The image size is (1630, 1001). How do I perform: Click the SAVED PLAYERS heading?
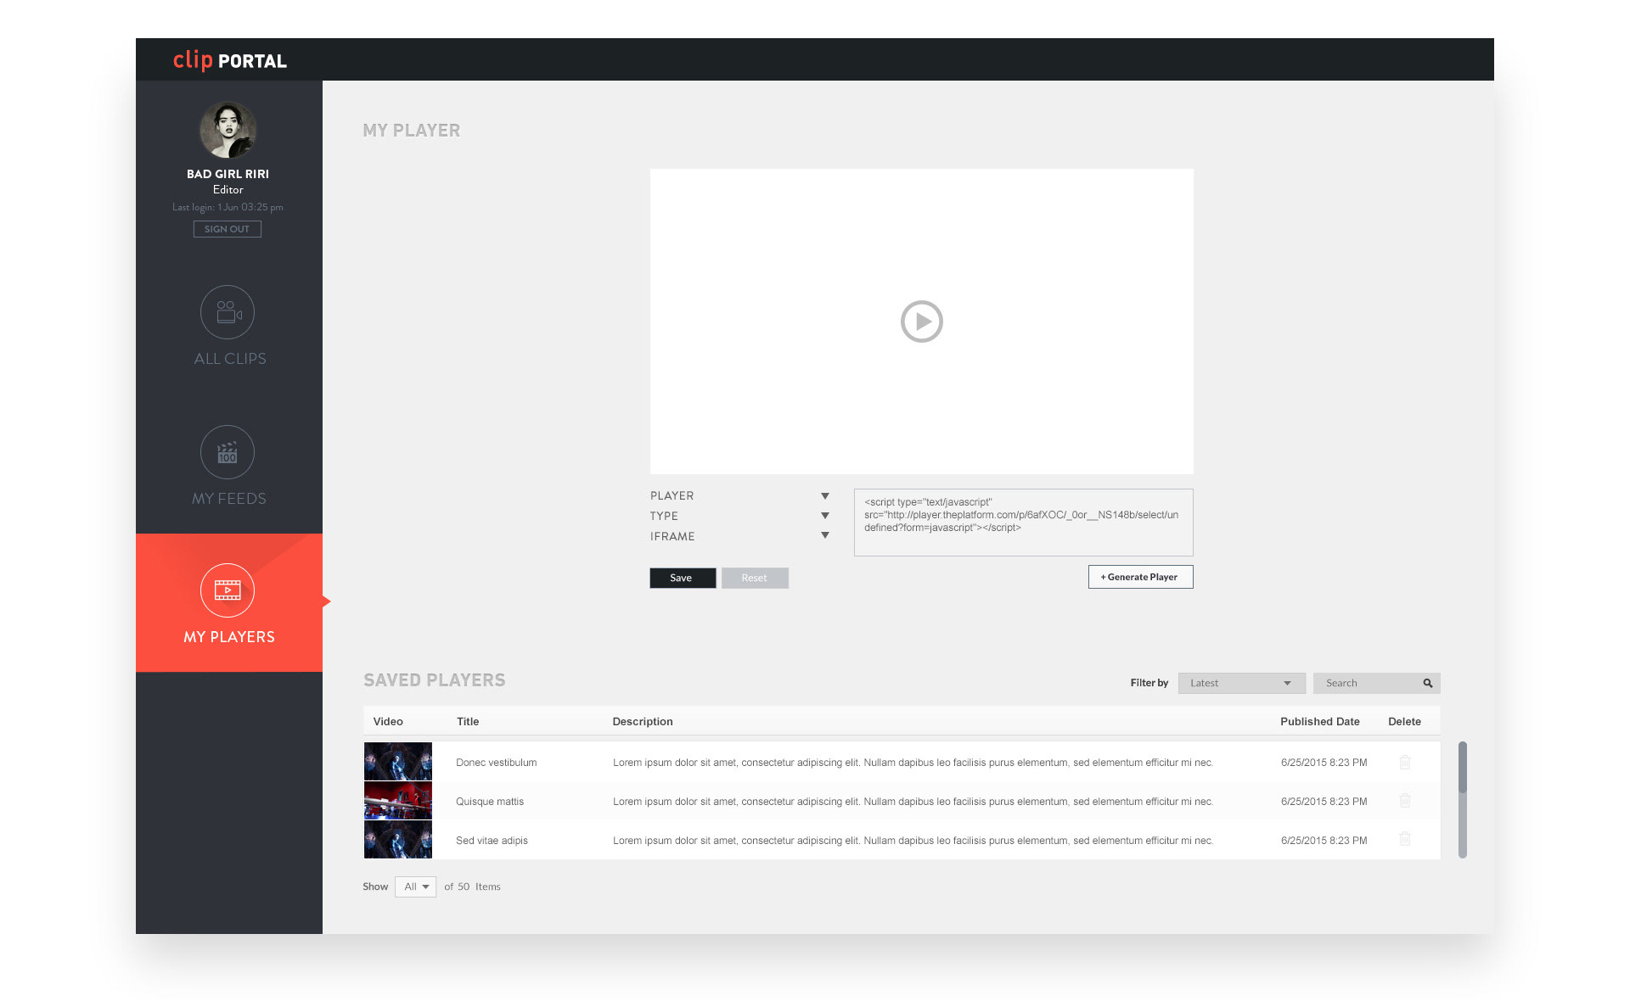[435, 680]
